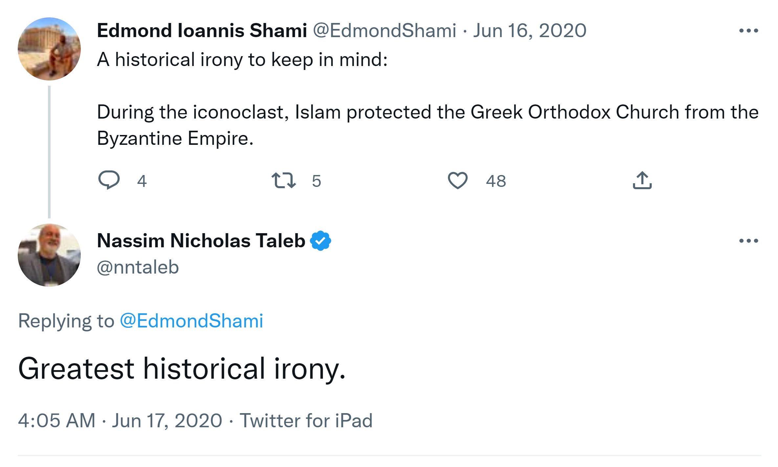
Task: Click the like count 48
Action: [x=496, y=181]
